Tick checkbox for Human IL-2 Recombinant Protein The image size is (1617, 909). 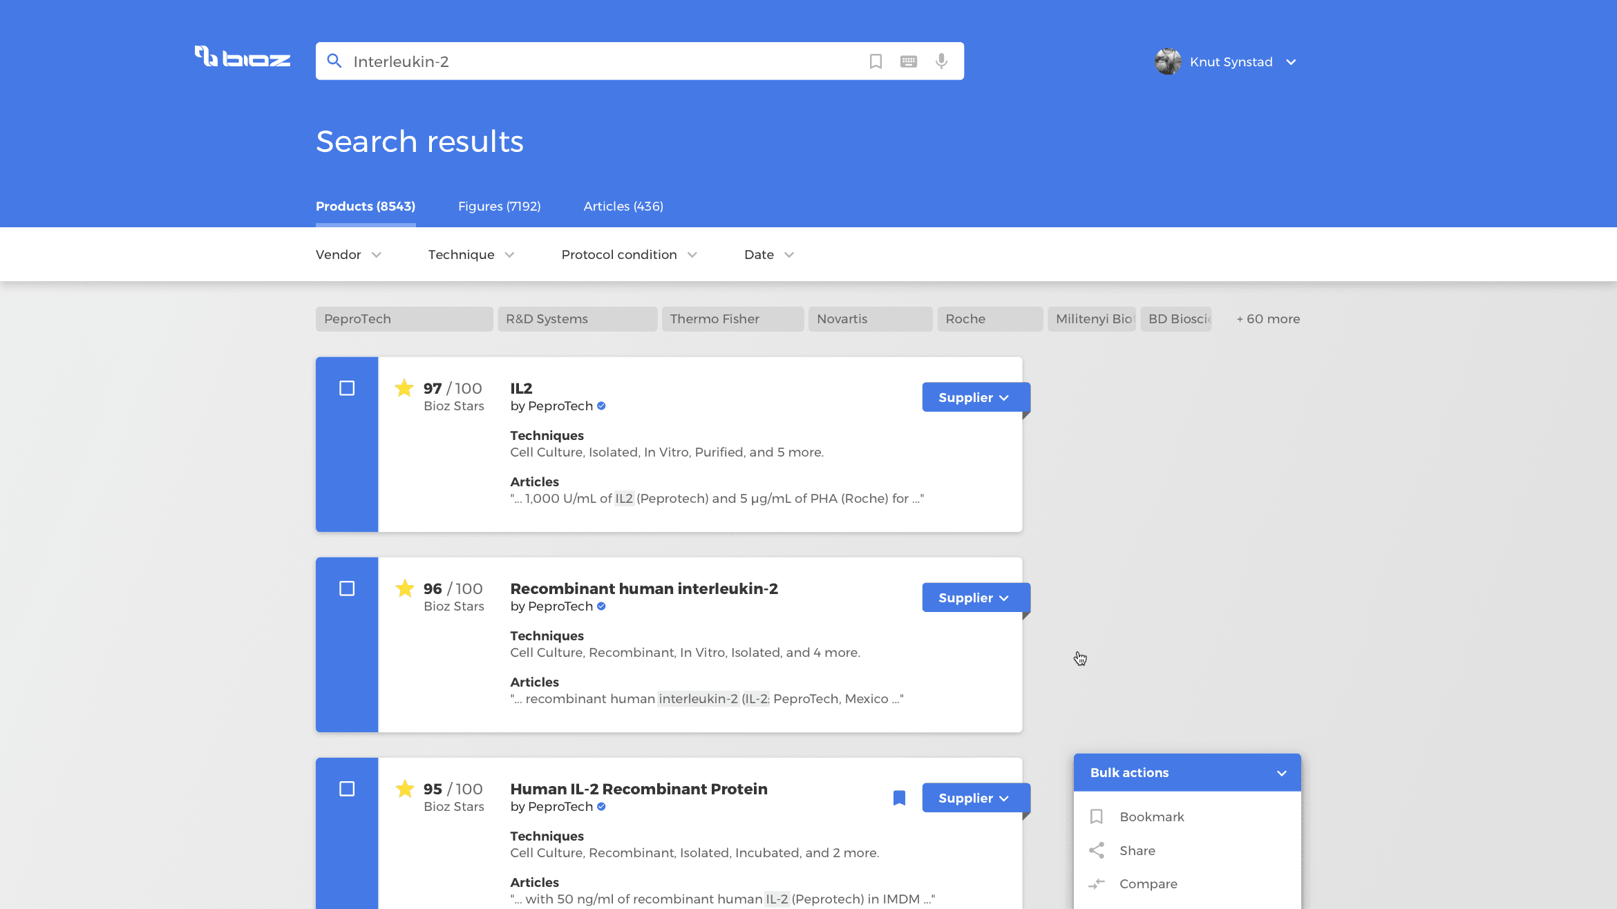tap(347, 789)
